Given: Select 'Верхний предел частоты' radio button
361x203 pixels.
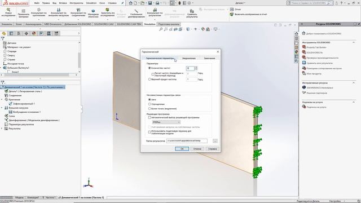Looking at the screenshot, I should [x=149, y=79].
